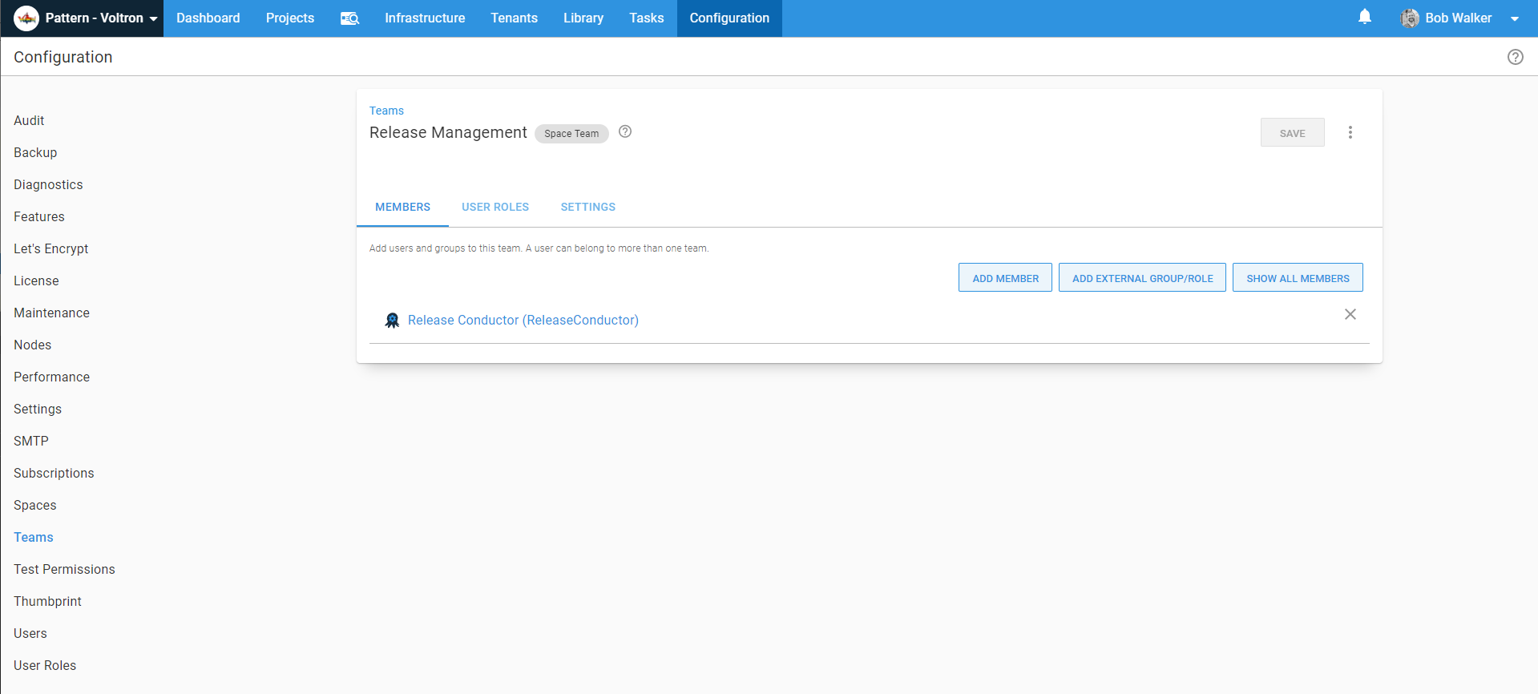Open the Release Conductor (ReleaseConductor) user link
The width and height of the screenshot is (1538, 694).
point(523,321)
